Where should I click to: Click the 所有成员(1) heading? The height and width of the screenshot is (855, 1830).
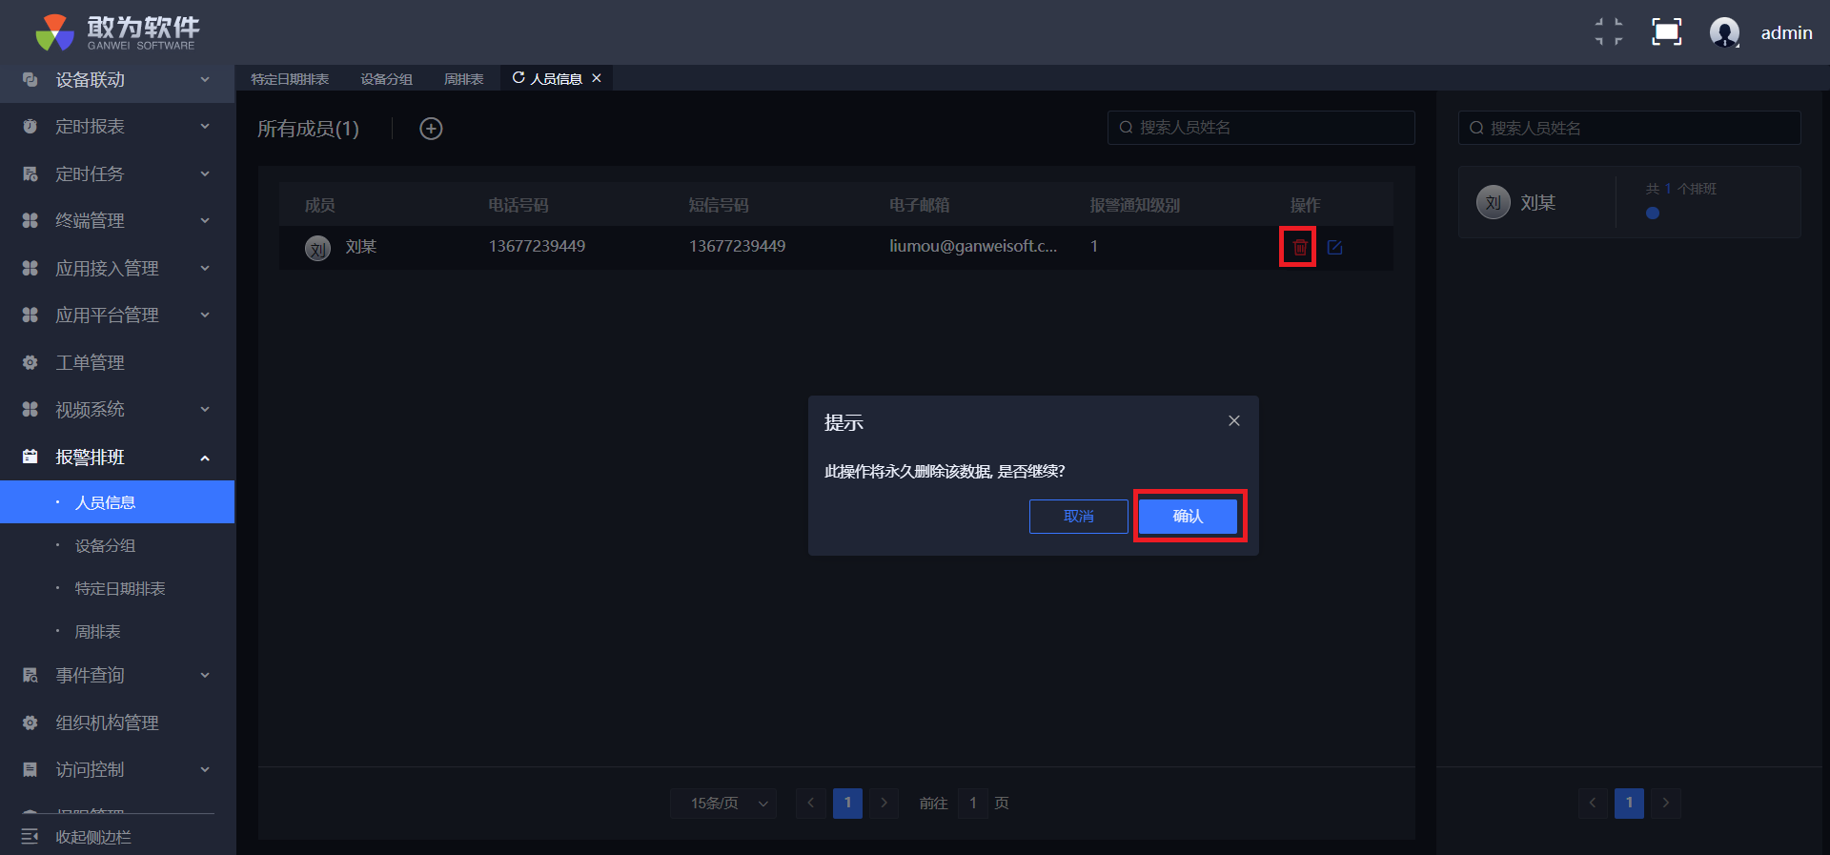pos(308,129)
